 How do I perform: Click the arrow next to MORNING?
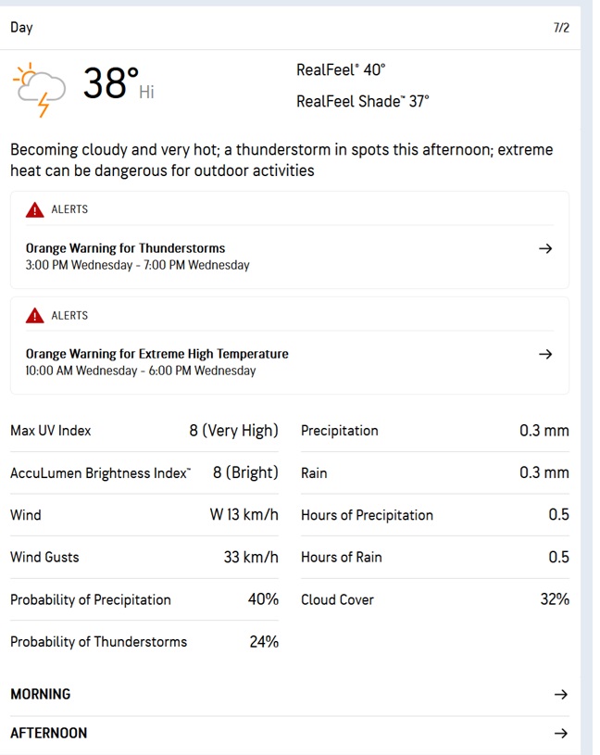tap(559, 694)
